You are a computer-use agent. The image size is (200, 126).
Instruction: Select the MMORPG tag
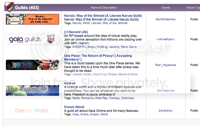pyautogui.click(x=79, y=47)
